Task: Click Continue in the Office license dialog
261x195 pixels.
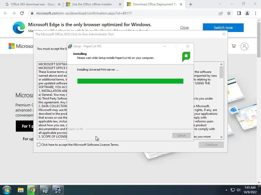Action: (211, 144)
